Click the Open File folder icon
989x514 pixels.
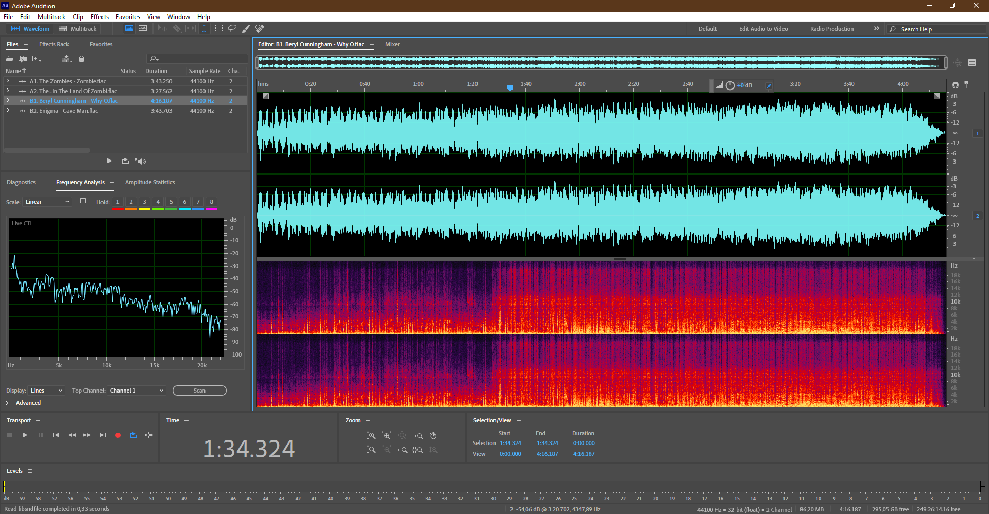tap(9, 59)
